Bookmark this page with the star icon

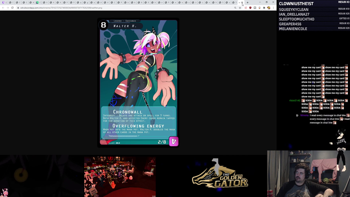(x=240, y=8)
